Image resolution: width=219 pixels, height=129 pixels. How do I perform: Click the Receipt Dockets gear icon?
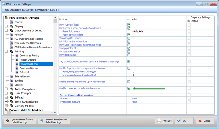click(x=17, y=60)
